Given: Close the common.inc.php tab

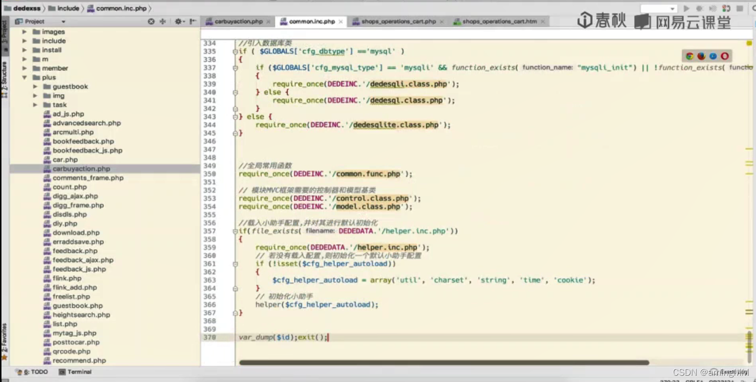Looking at the screenshot, I should coord(341,22).
